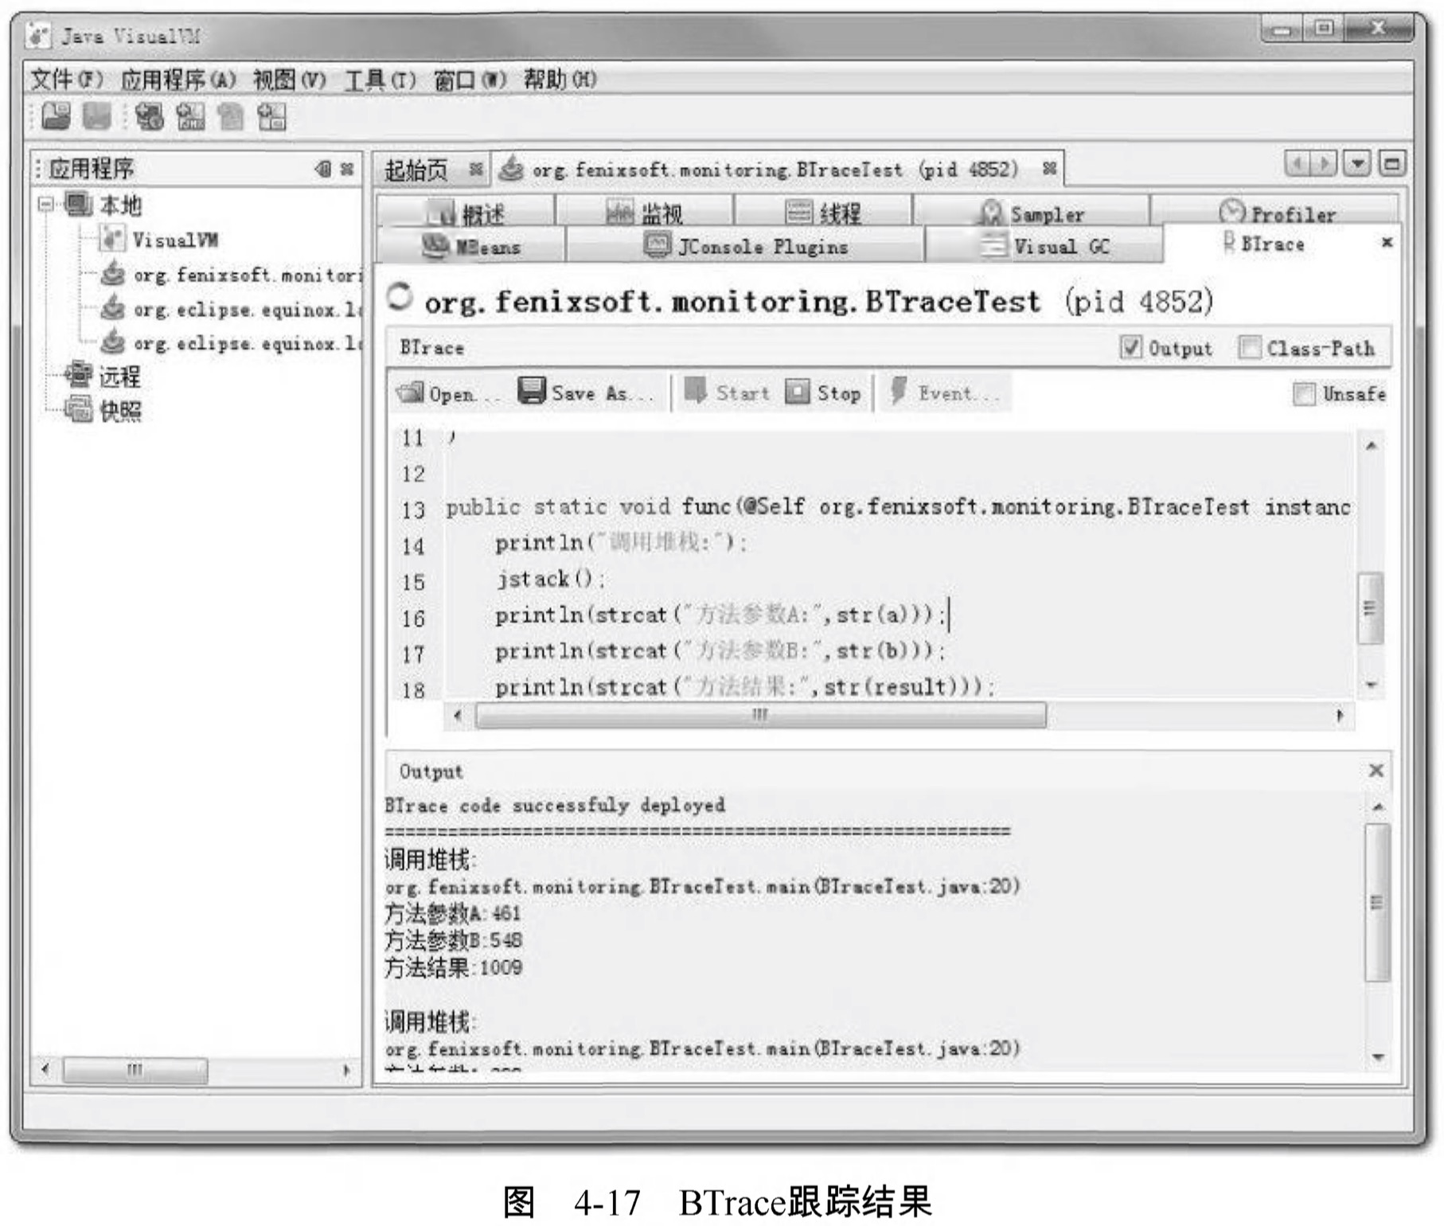Toggle the Output checkbox
Image resolution: width=1444 pixels, height=1226 pixels.
click(x=1130, y=347)
